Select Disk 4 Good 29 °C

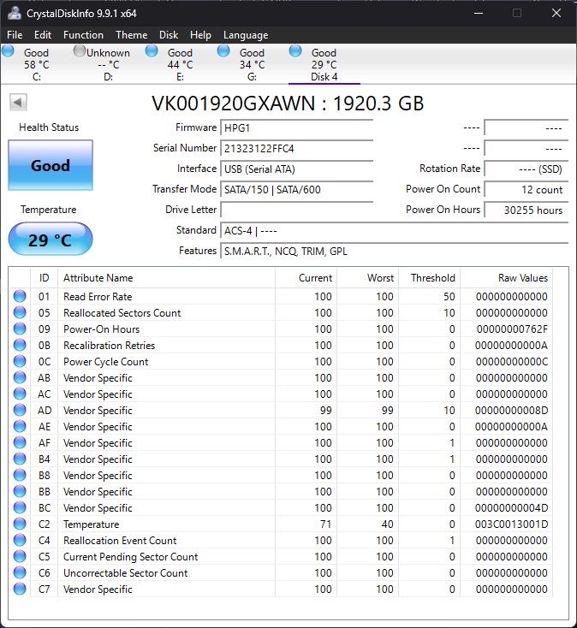[324, 64]
